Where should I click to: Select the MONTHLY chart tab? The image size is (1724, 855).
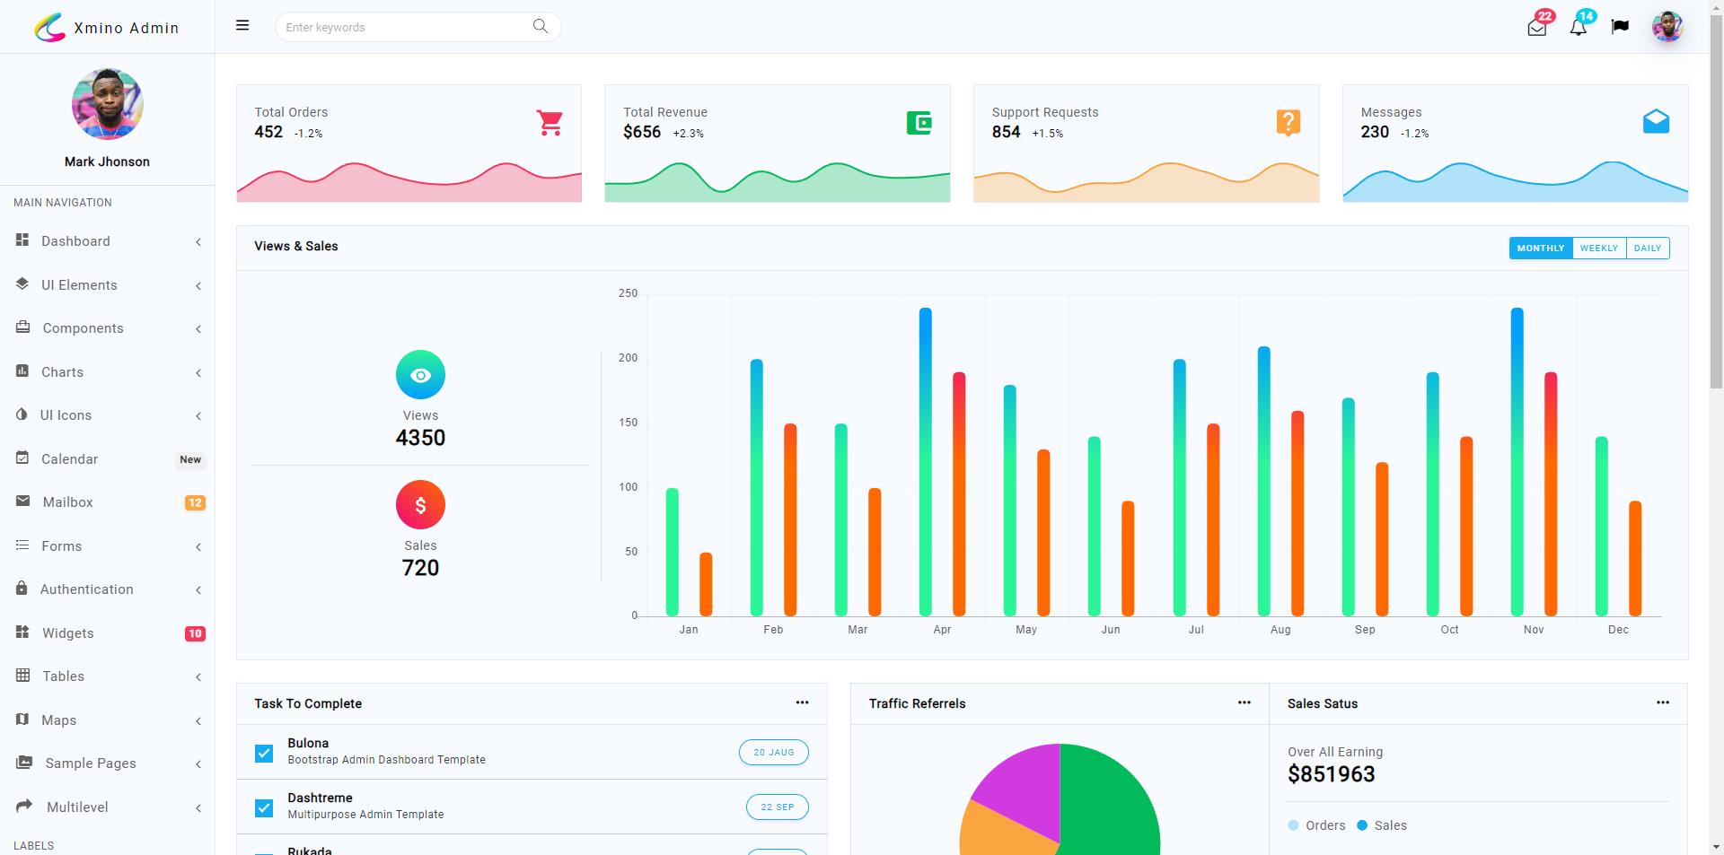click(1541, 249)
